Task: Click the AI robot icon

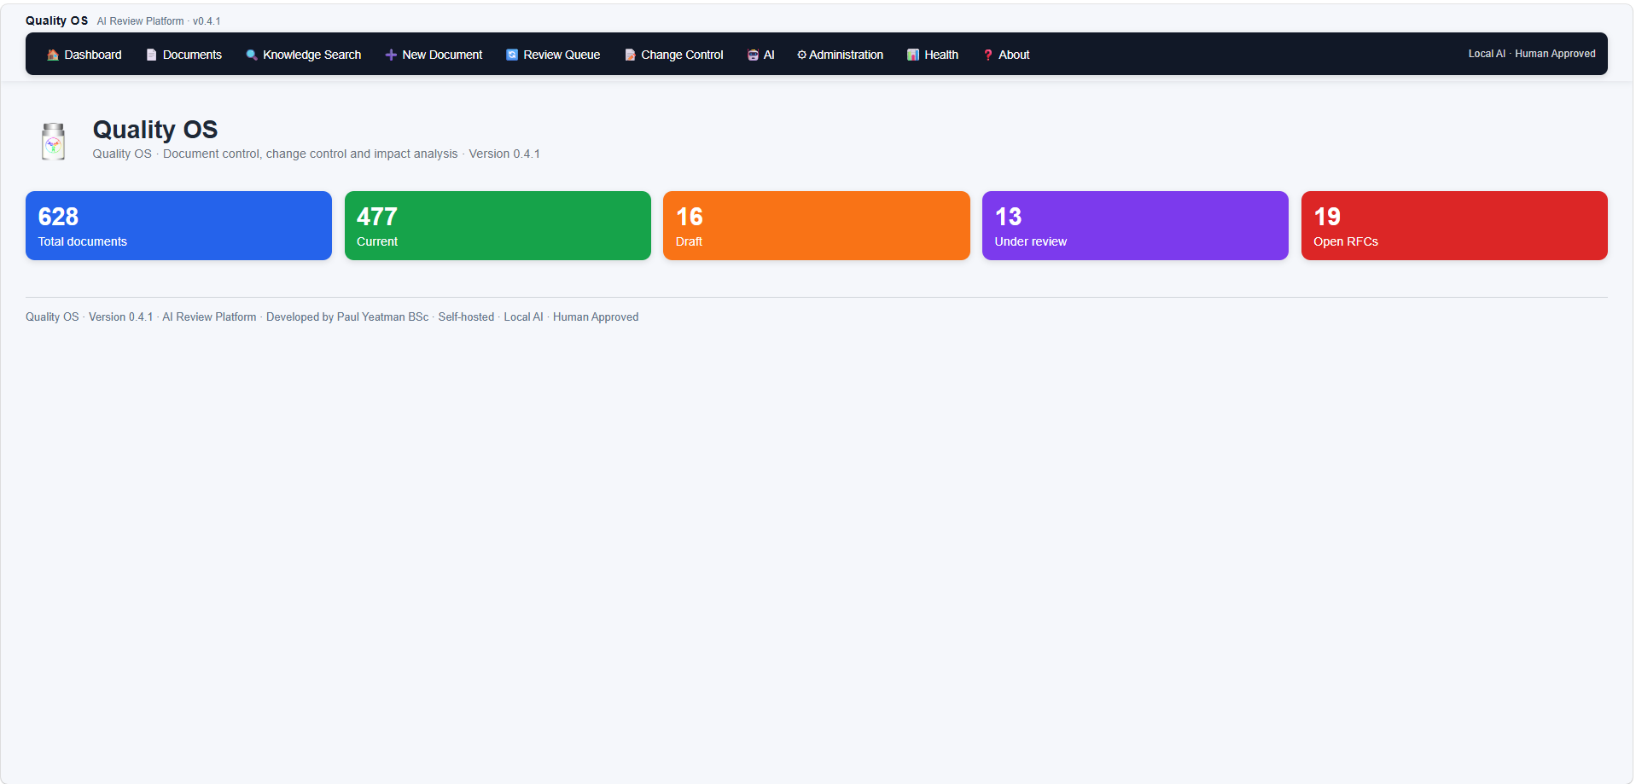Action: 753,55
